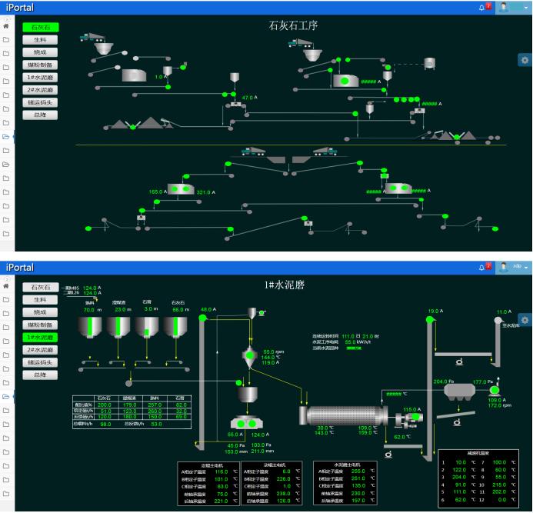Open 储运码头 in the 石灰石工序 view
Viewport: 533px width, 513px height.
(40, 102)
